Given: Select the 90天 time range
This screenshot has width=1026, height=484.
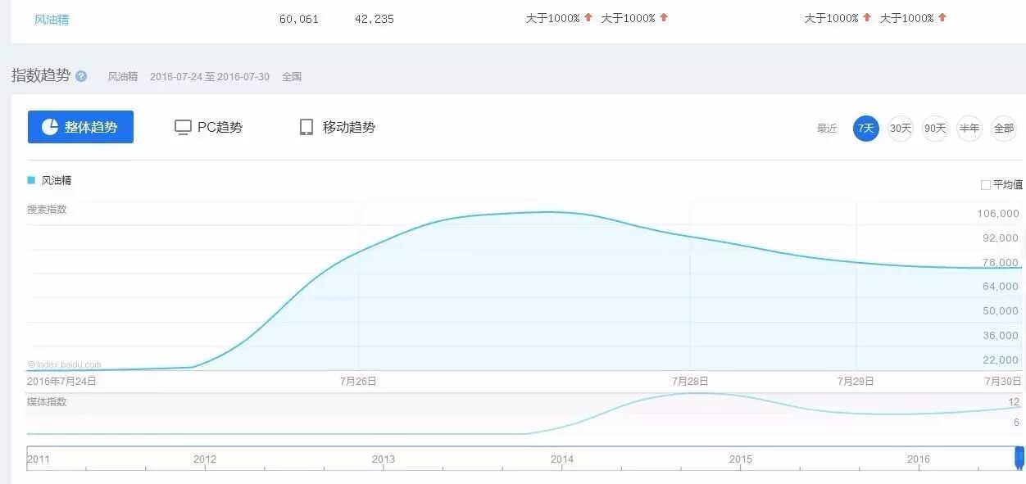Looking at the screenshot, I should pyautogui.click(x=935, y=129).
